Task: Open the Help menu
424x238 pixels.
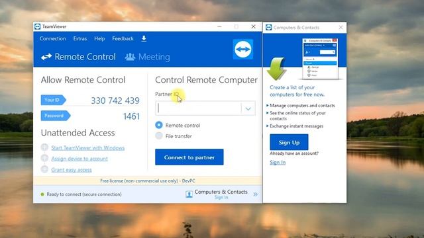Action: pos(99,38)
